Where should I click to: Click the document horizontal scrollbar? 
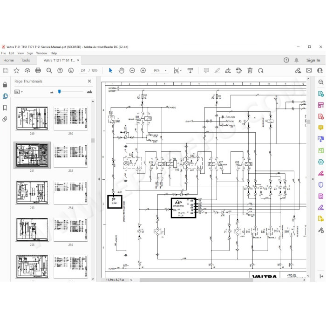pyautogui.click(x=196, y=280)
